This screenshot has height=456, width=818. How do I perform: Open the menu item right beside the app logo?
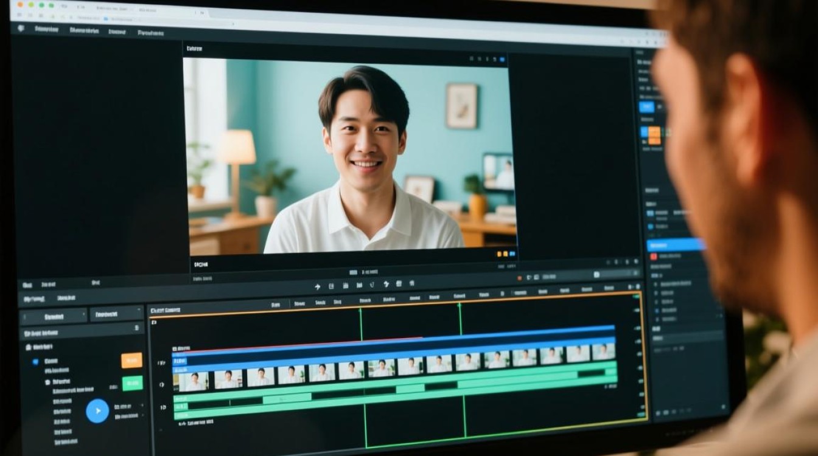pyautogui.click(x=46, y=29)
